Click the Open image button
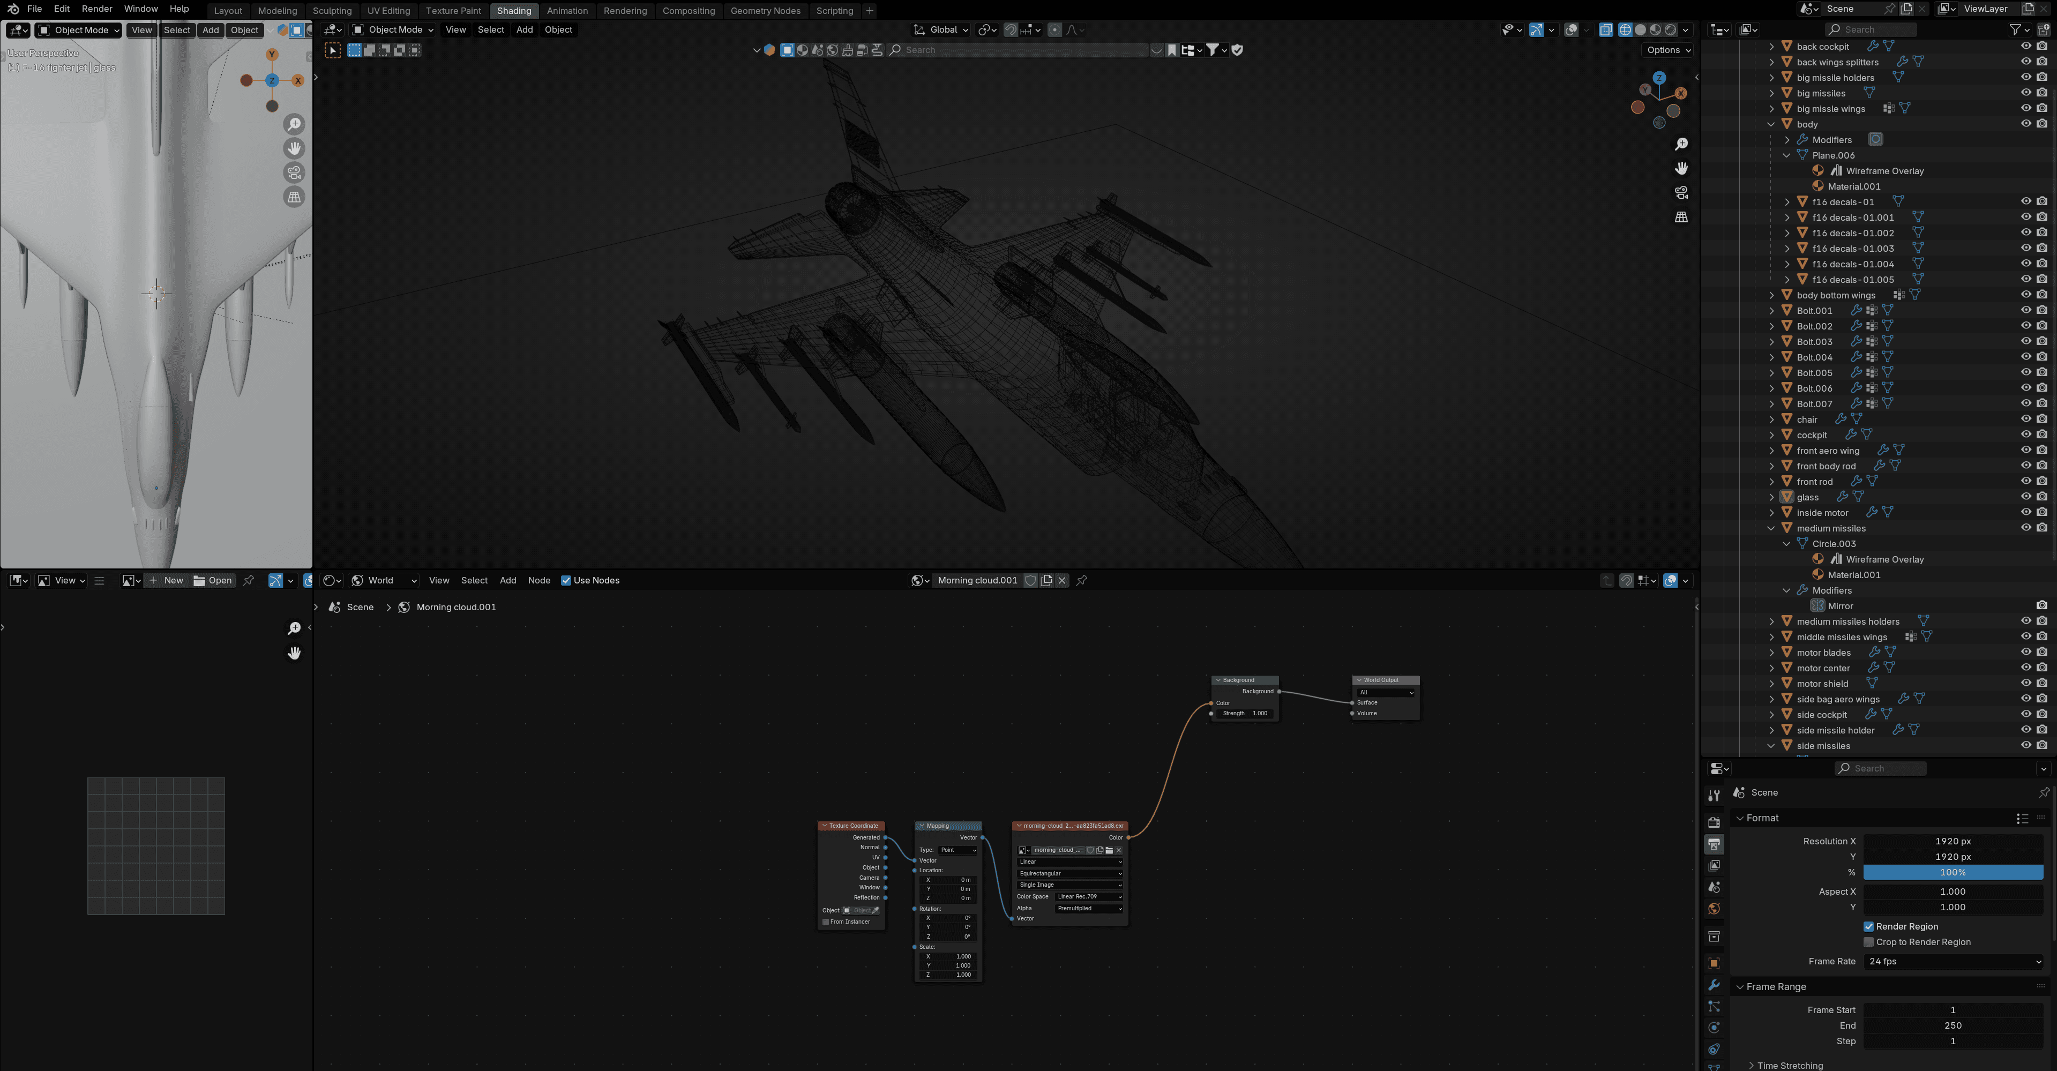The width and height of the screenshot is (2057, 1071). pyautogui.click(x=212, y=581)
